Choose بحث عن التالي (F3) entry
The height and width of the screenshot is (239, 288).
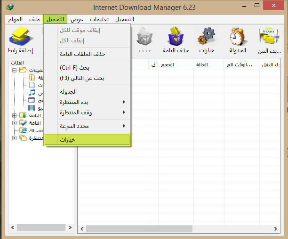pyautogui.click(x=87, y=78)
